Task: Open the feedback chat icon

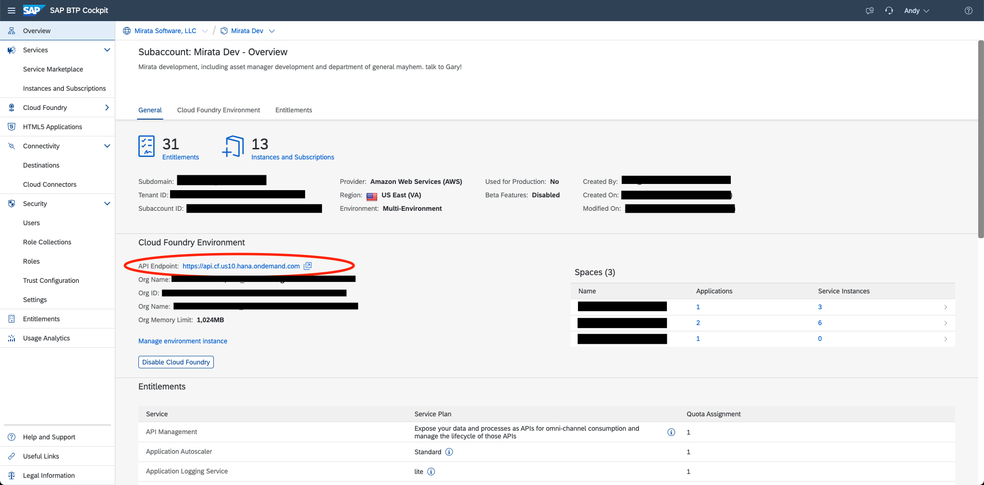Action: coord(870,11)
